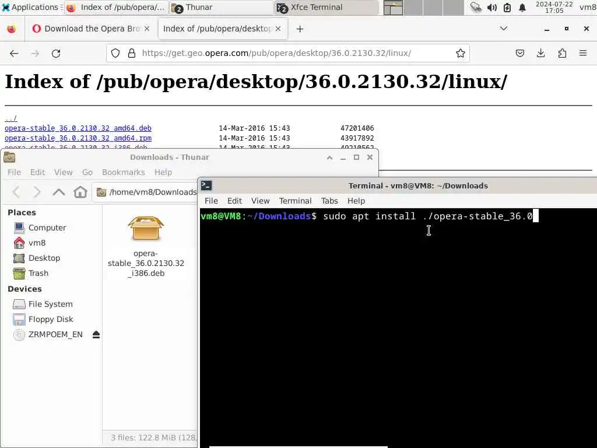Click the clock showing 2024-07-22 17:05

(x=554, y=7)
